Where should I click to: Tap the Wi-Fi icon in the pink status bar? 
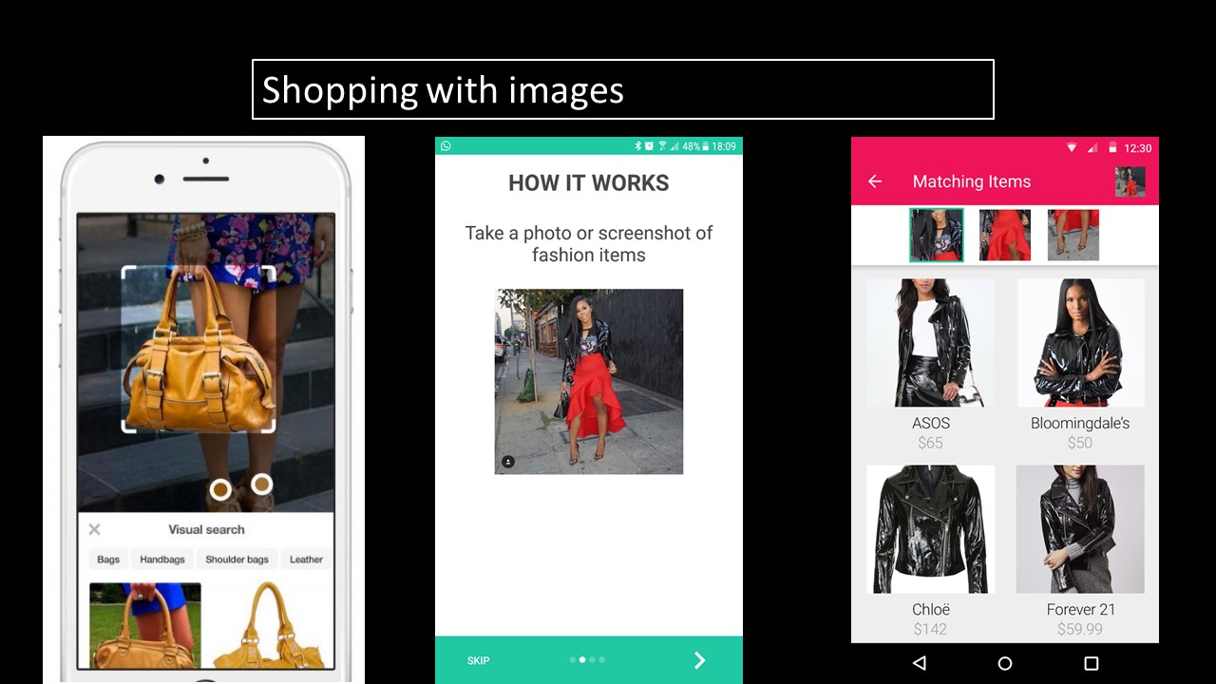(x=1072, y=148)
